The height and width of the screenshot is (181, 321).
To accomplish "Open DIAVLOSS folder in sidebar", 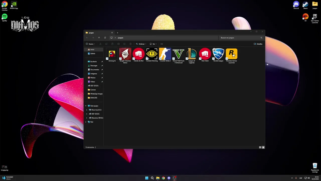I will (94, 98).
